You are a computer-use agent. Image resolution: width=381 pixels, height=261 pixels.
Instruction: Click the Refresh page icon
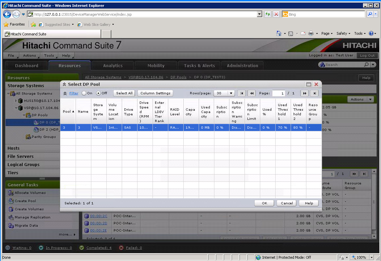click(268, 14)
